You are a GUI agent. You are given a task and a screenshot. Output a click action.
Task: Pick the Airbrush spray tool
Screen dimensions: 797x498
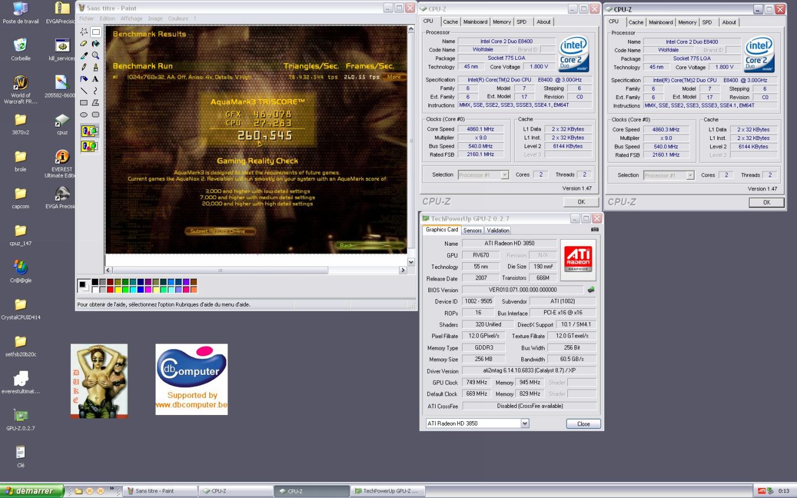[84, 79]
